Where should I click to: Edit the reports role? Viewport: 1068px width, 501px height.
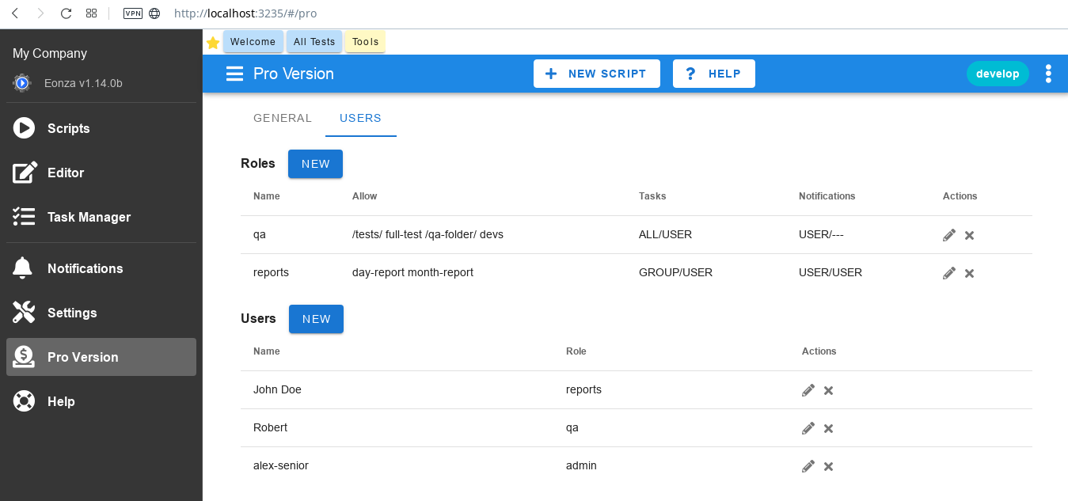coord(949,273)
